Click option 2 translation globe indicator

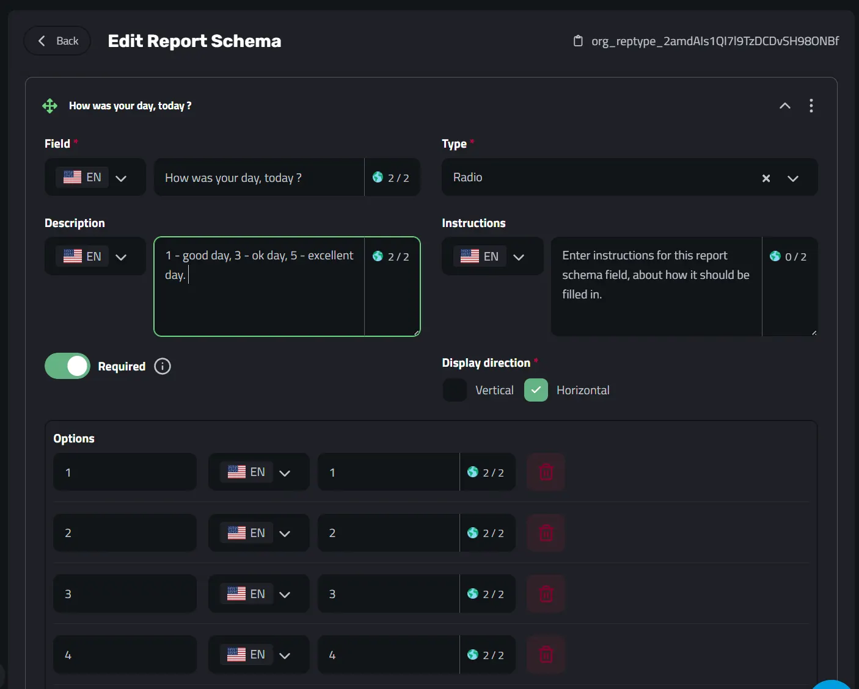click(x=486, y=533)
